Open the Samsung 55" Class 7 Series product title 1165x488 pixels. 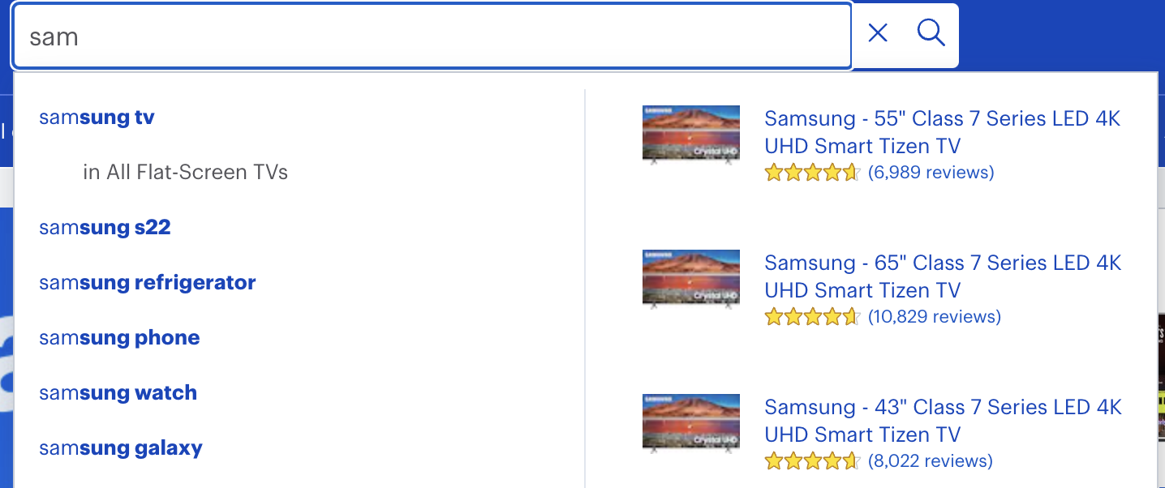942,131
